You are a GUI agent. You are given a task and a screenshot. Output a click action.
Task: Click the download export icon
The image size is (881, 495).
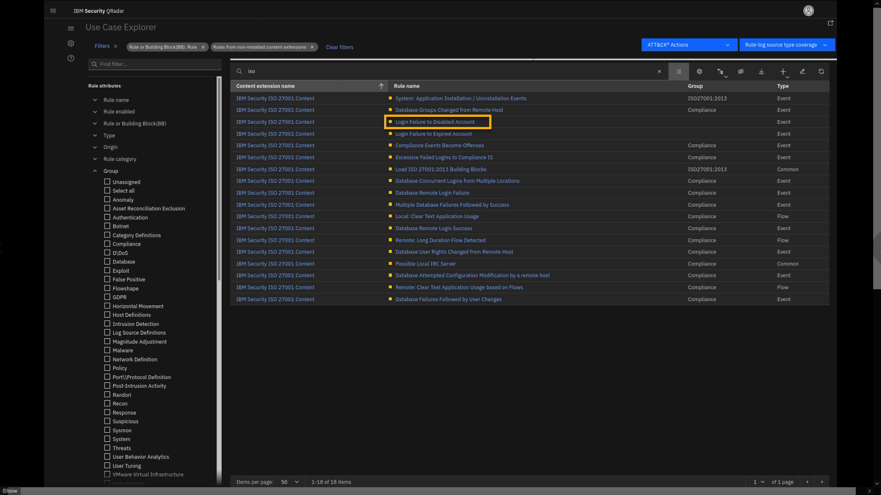coord(761,71)
